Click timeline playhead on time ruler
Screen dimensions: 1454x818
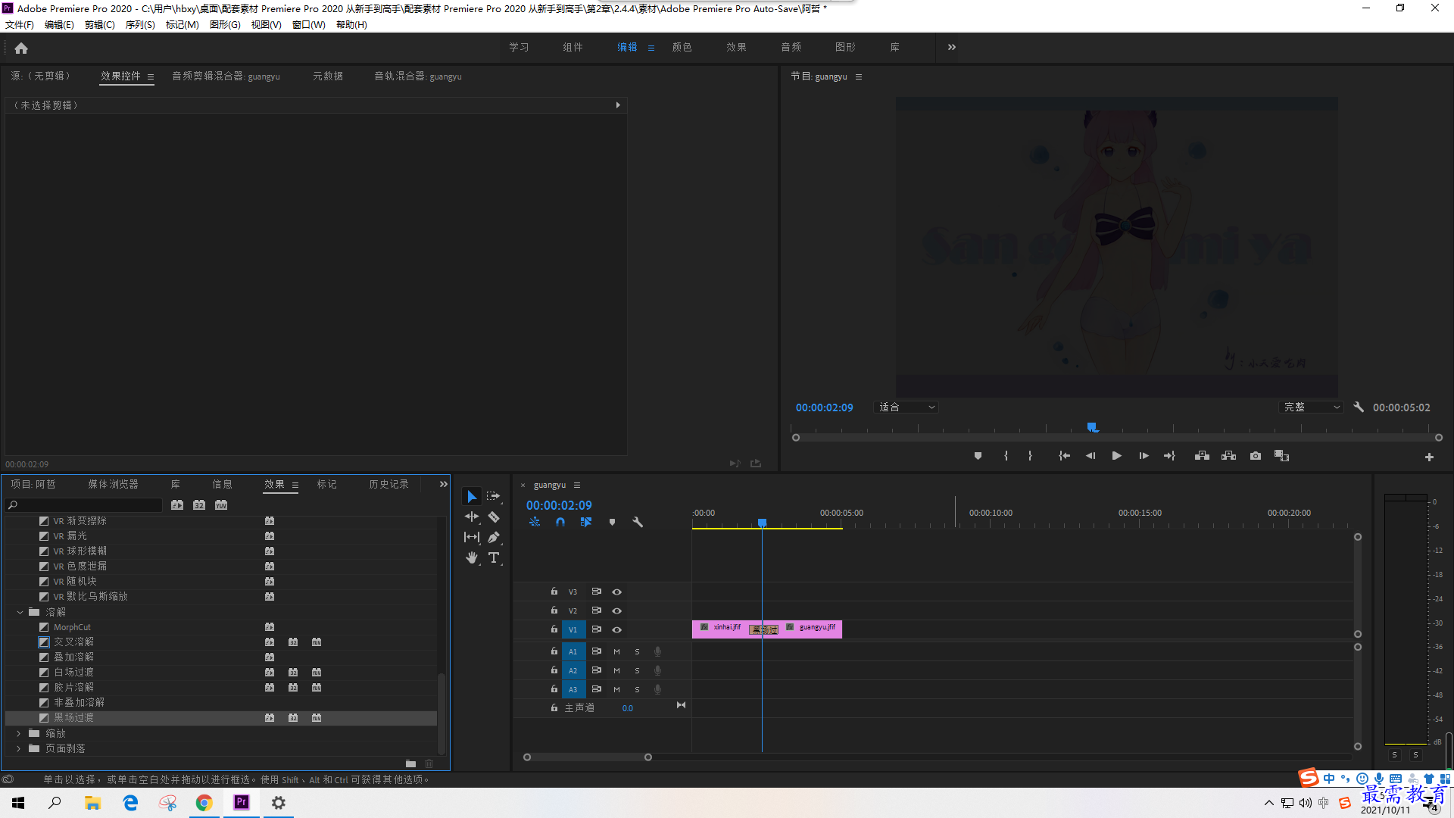tap(763, 523)
